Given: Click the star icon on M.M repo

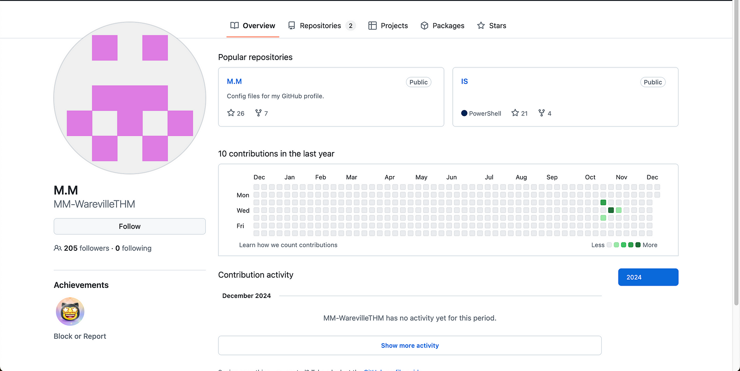Looking at the screenshot, I should 231,113.
